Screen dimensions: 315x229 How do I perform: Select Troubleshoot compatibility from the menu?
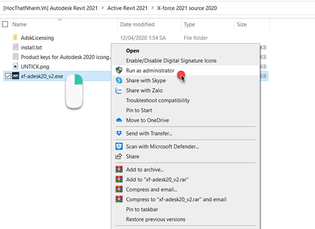(157, 100)
